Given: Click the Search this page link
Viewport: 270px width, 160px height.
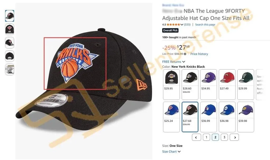Looking at the screenshot, I should [205, 25].
